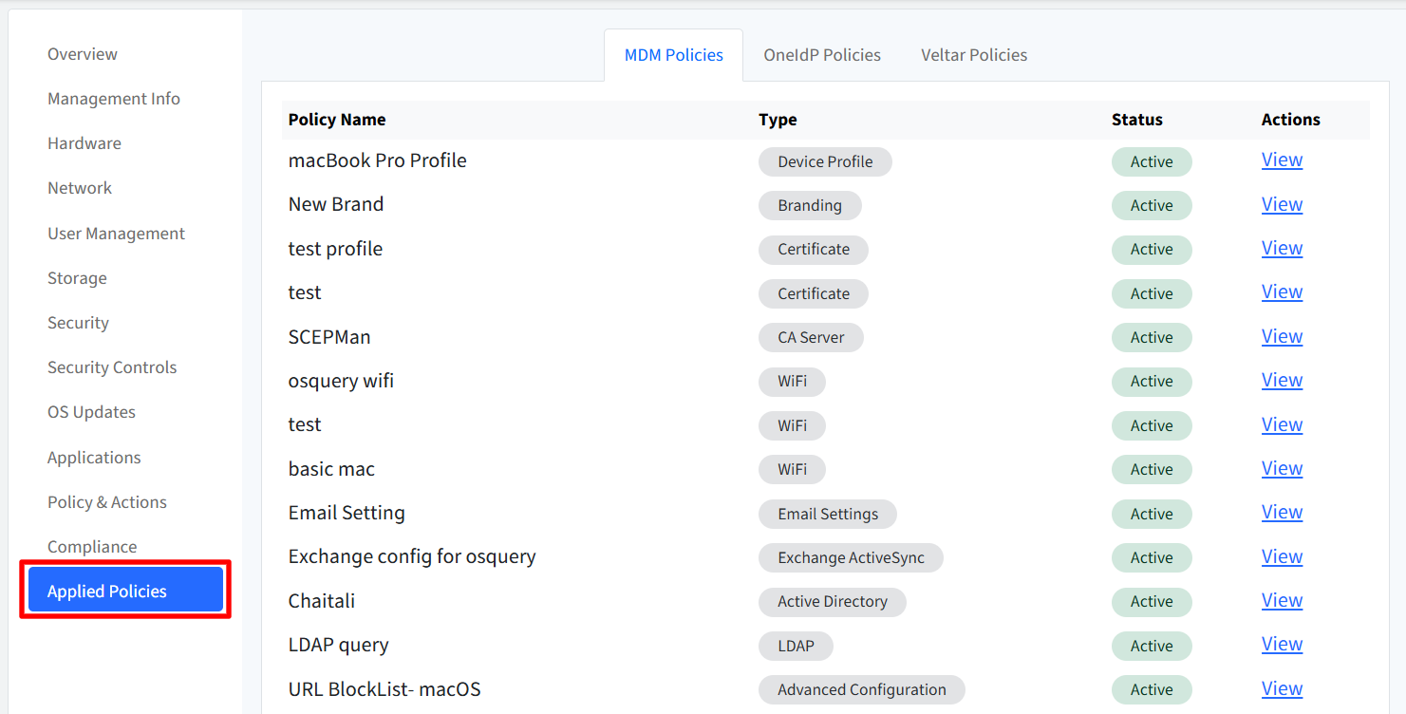Select the Compliance sidebar item

(92, 547)
